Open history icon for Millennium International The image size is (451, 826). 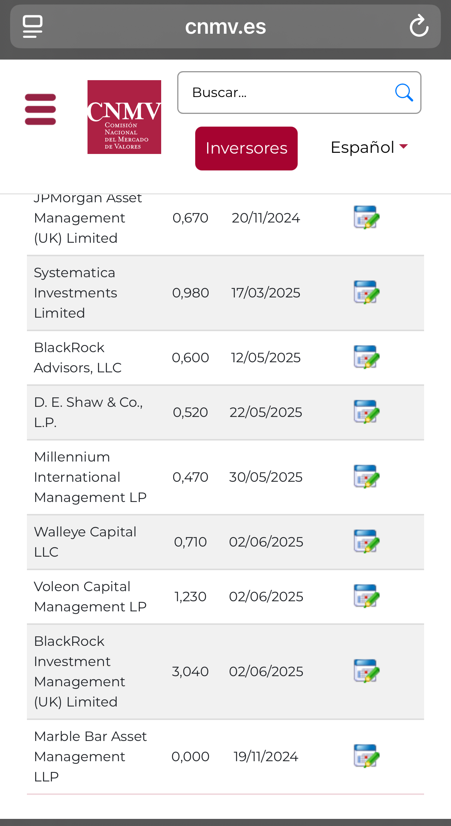click(366, 476)
